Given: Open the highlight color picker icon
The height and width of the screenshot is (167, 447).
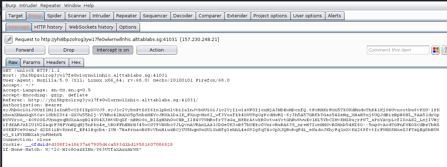Looking at the screenshot, I should (x=435, y=50).
